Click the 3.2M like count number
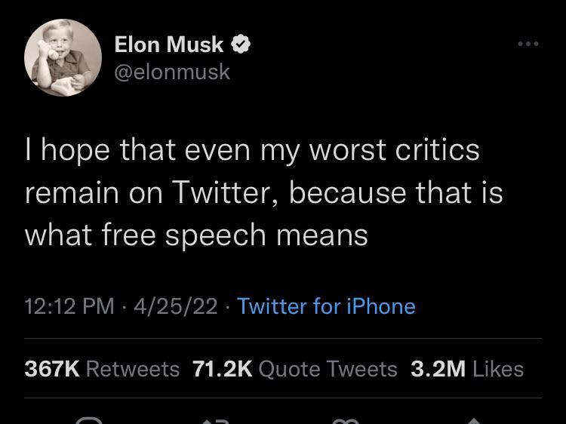Image resolution: width=566 pixels, height=424 pixels. click(x=438, y=368)
